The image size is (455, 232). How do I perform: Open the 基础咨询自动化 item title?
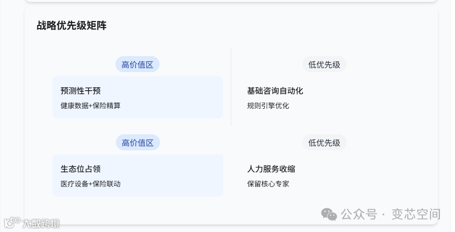click(275, 91)
